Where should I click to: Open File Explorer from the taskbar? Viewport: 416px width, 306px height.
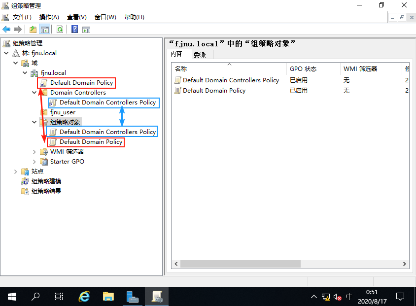pyautogui.click(x=108, y=297)
